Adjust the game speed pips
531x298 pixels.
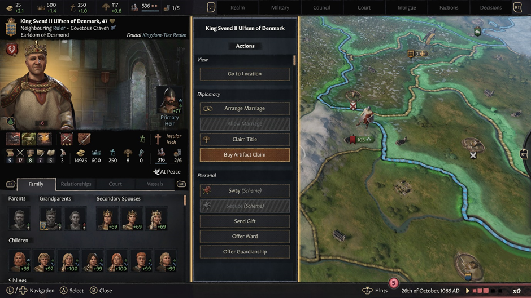[488, 291]
